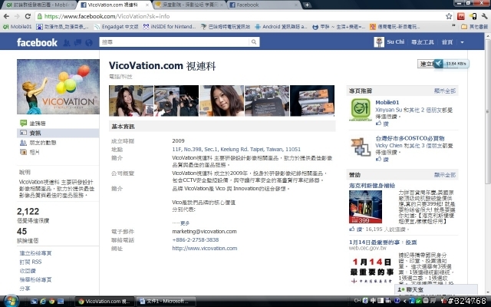Select Photos item in left sidebar
Screen dimensions: 491x307
coord(58,152)
